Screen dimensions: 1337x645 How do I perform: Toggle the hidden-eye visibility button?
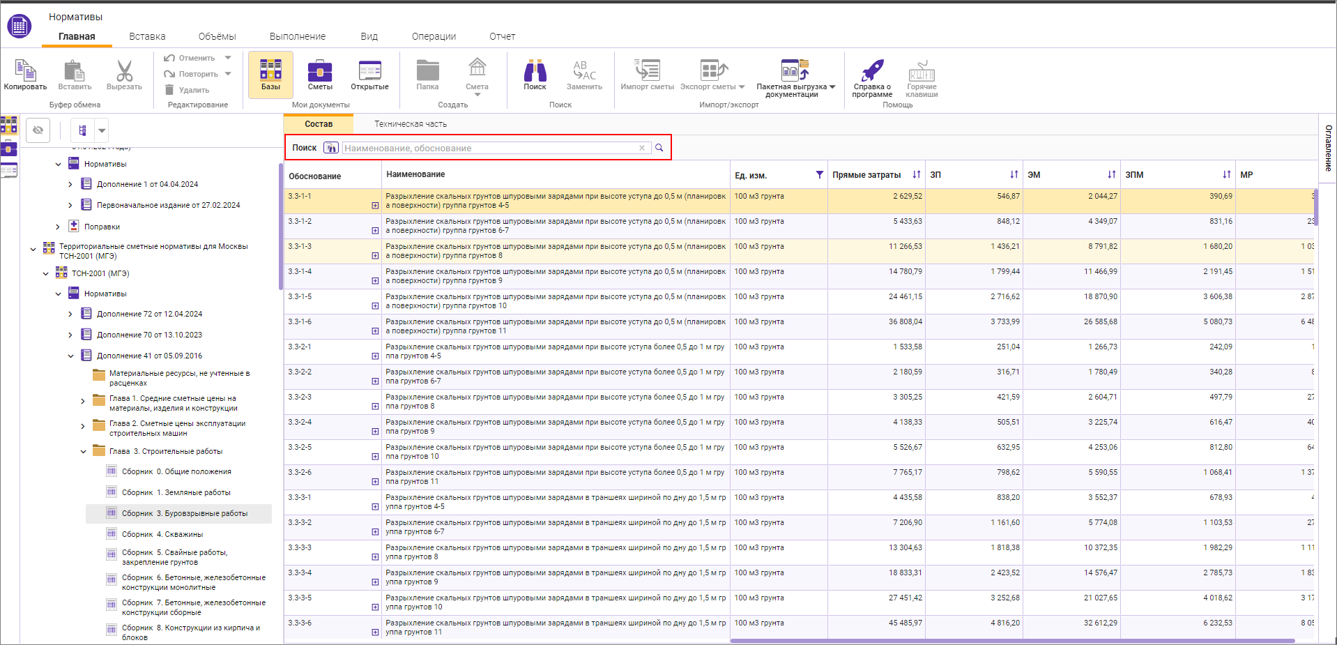click(x=38, y=130)
